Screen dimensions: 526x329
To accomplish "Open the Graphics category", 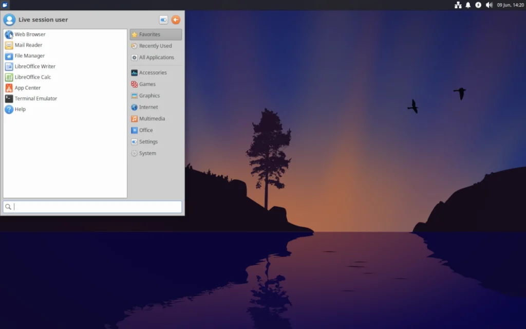I will (x=156, y=96).
